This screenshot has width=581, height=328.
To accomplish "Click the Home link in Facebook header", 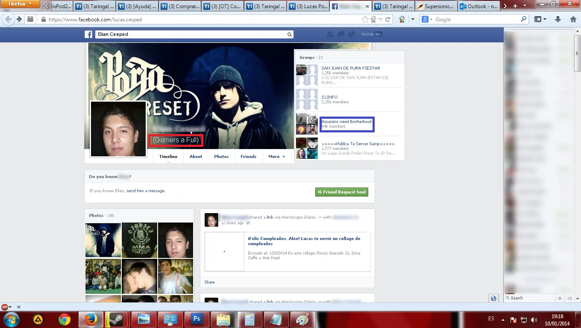I will [367, 34].
